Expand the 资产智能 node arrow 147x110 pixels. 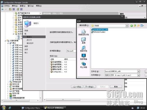(x=8, y=91)
